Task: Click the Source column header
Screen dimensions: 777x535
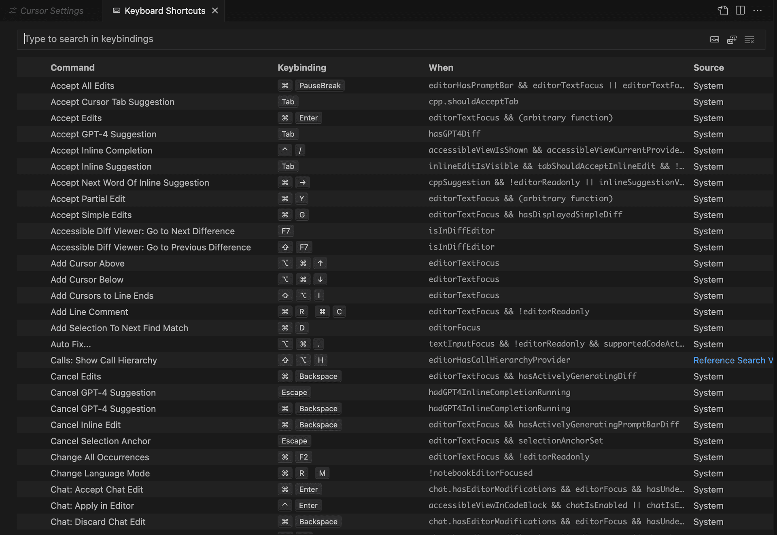Action: pyautogui.click(x=708, y=67)
